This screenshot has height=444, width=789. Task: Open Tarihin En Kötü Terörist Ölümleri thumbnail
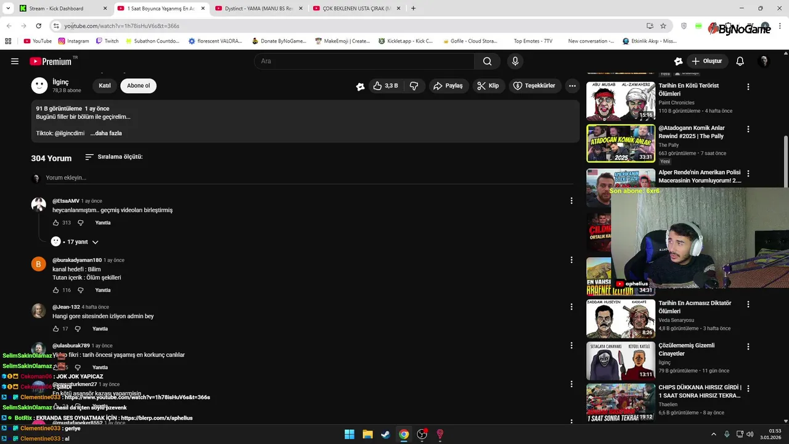(620, 101)
